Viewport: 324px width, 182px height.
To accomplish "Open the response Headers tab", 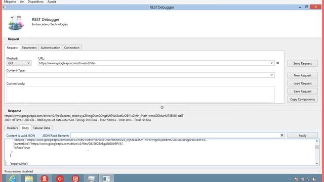I will click(12, 128).
